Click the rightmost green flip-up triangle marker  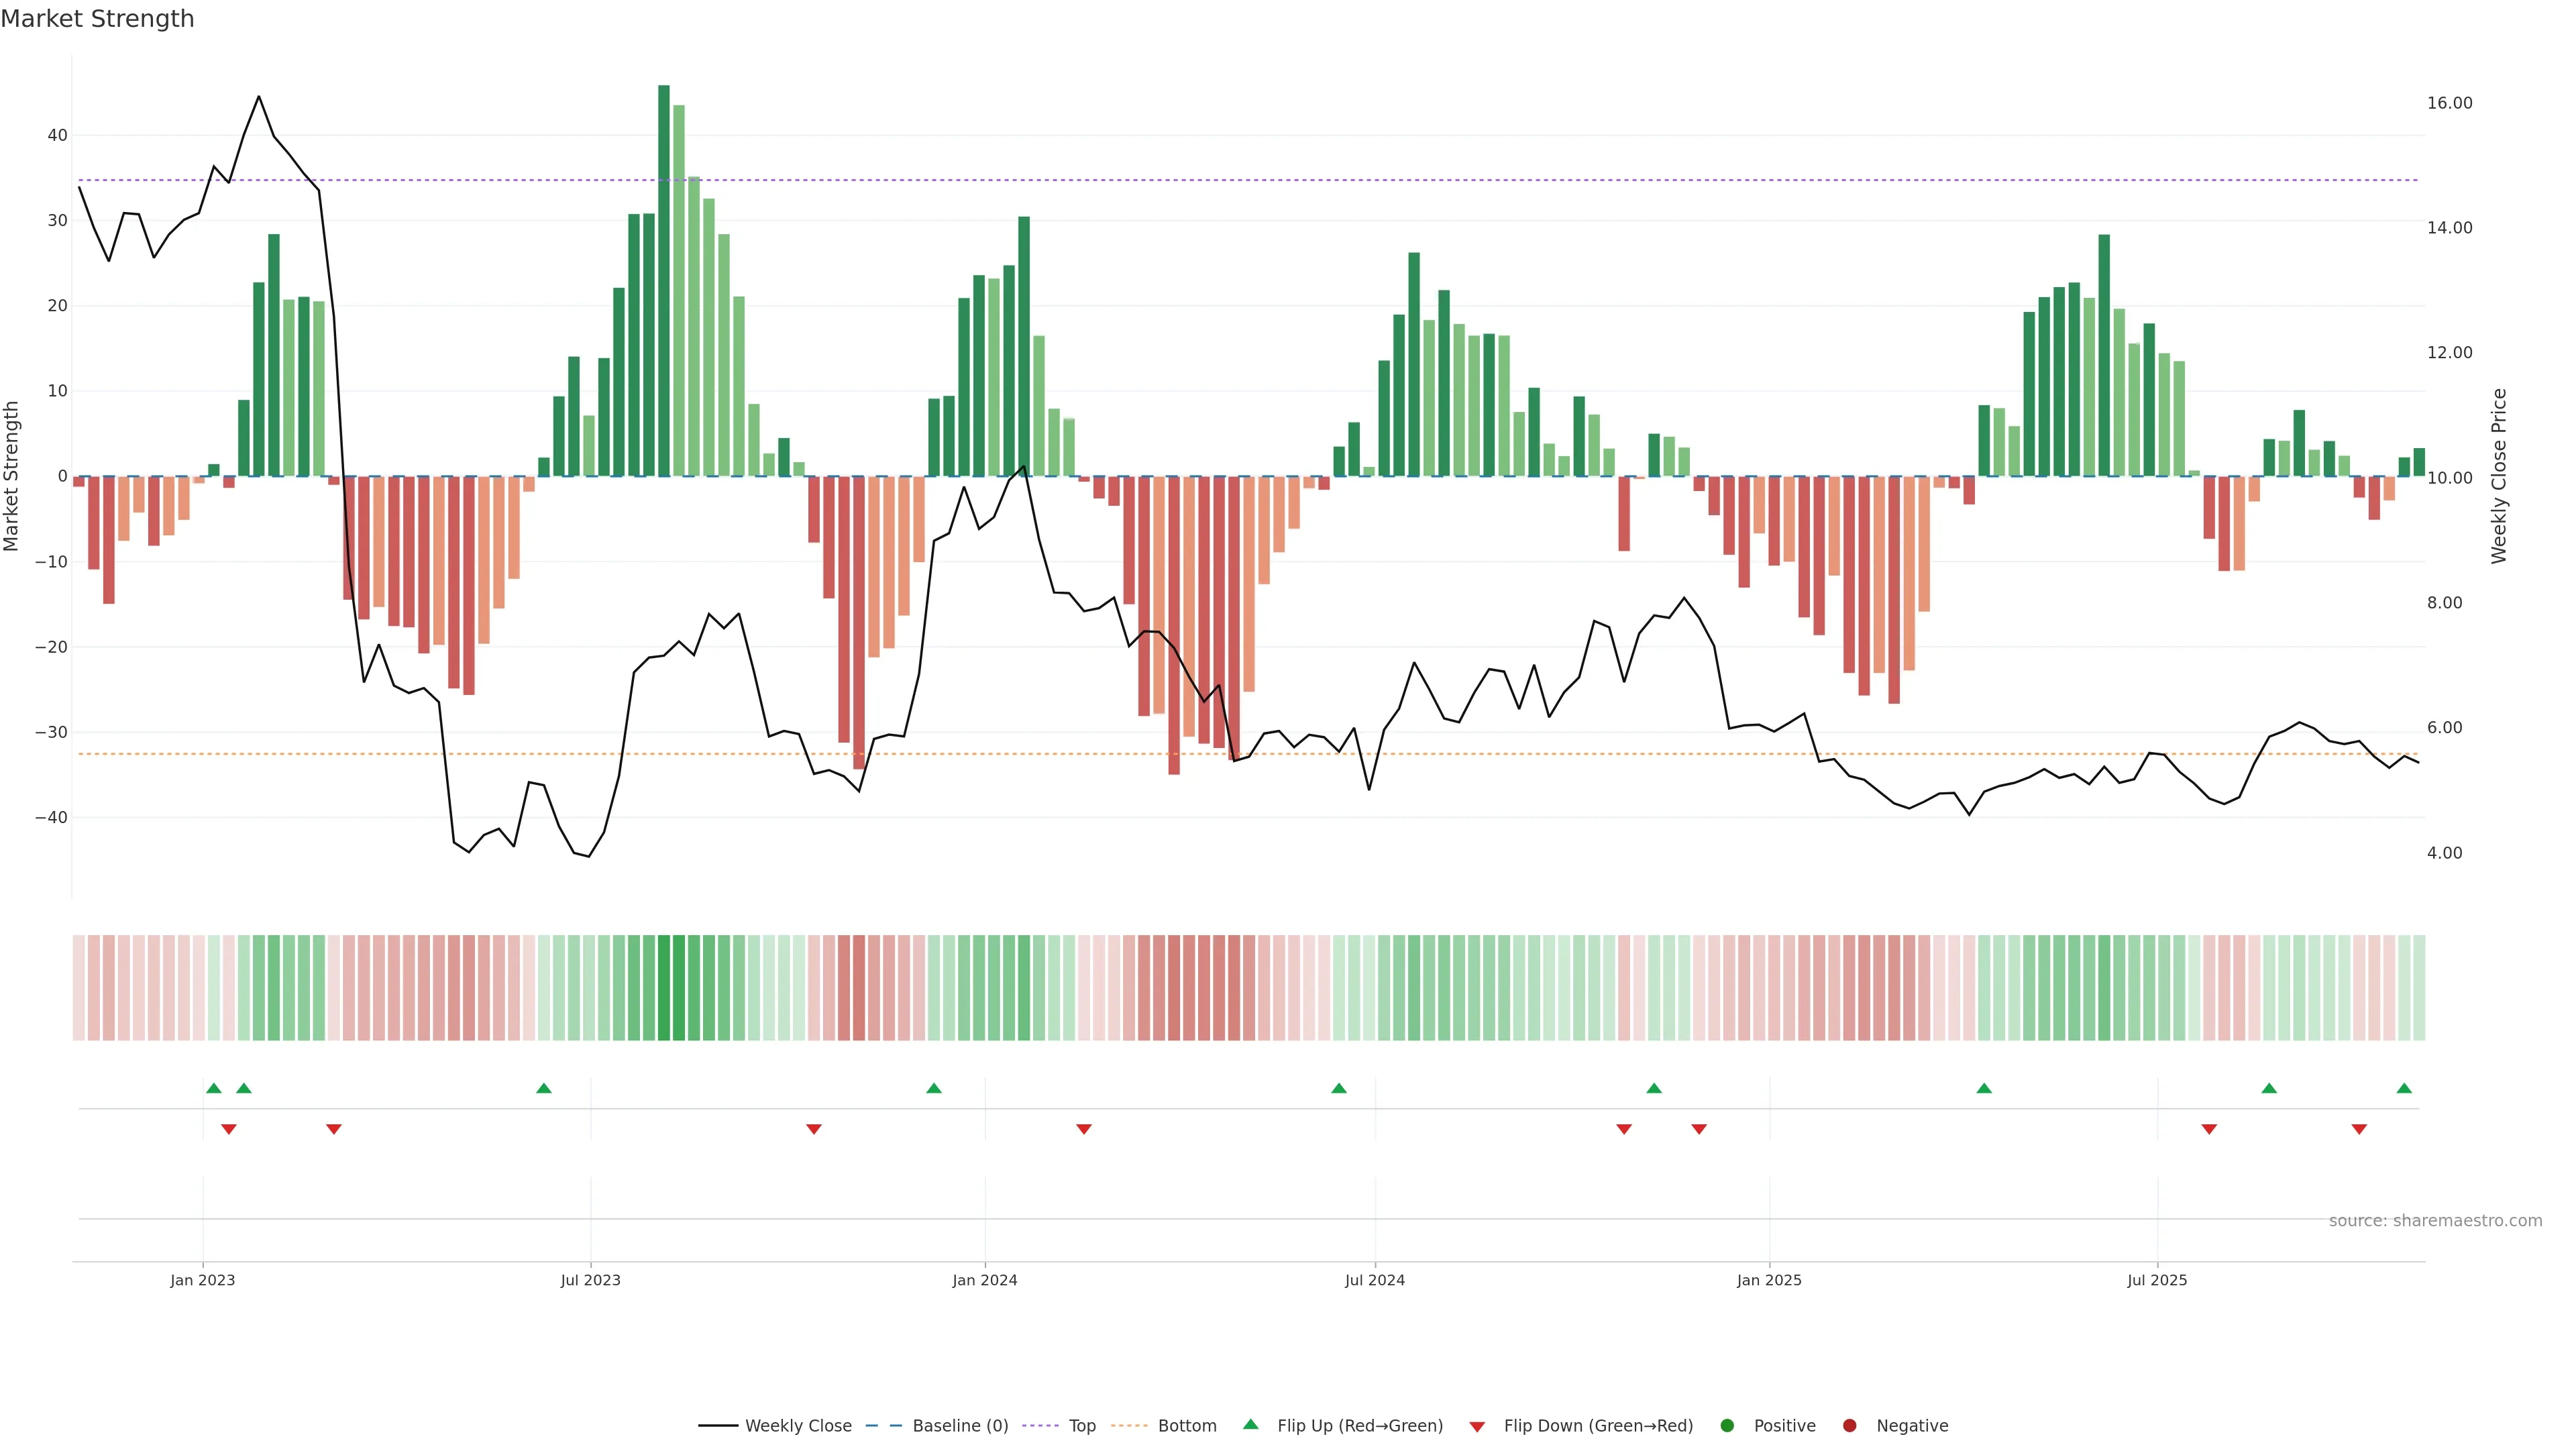2404,1088
